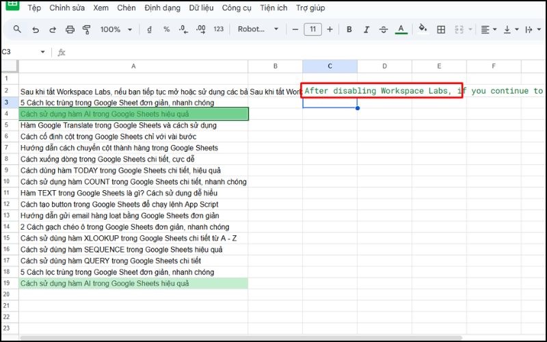
Task: Toggle bold formatting
Action: pyautogui.click(x=349, y=29)
